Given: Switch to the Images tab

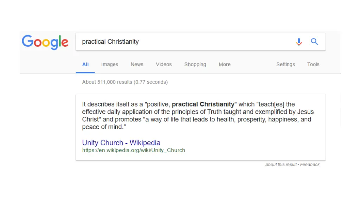Looking at the screenshot, I should pos(110,65).
